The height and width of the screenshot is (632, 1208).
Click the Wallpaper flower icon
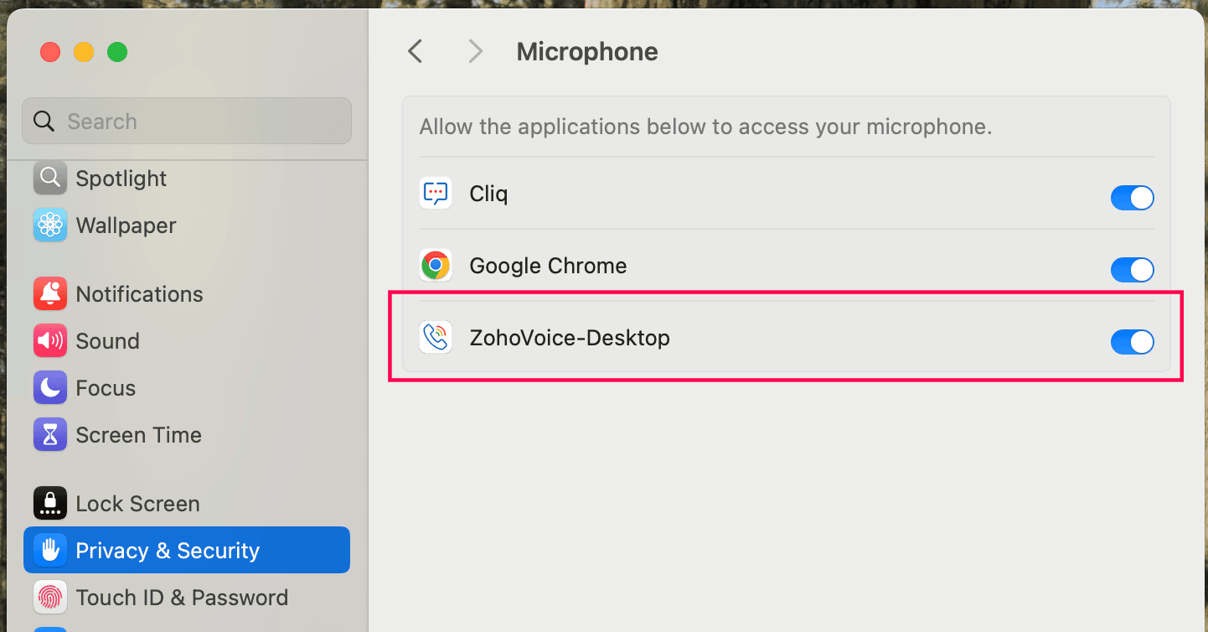point(50,225)
